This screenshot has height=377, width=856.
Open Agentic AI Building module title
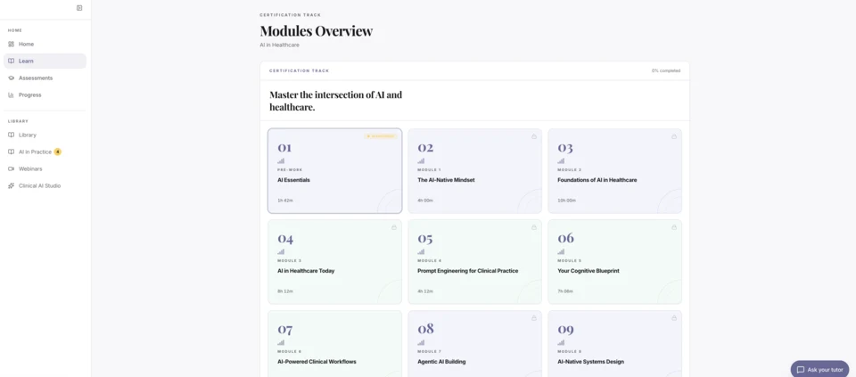coord(441,362)
